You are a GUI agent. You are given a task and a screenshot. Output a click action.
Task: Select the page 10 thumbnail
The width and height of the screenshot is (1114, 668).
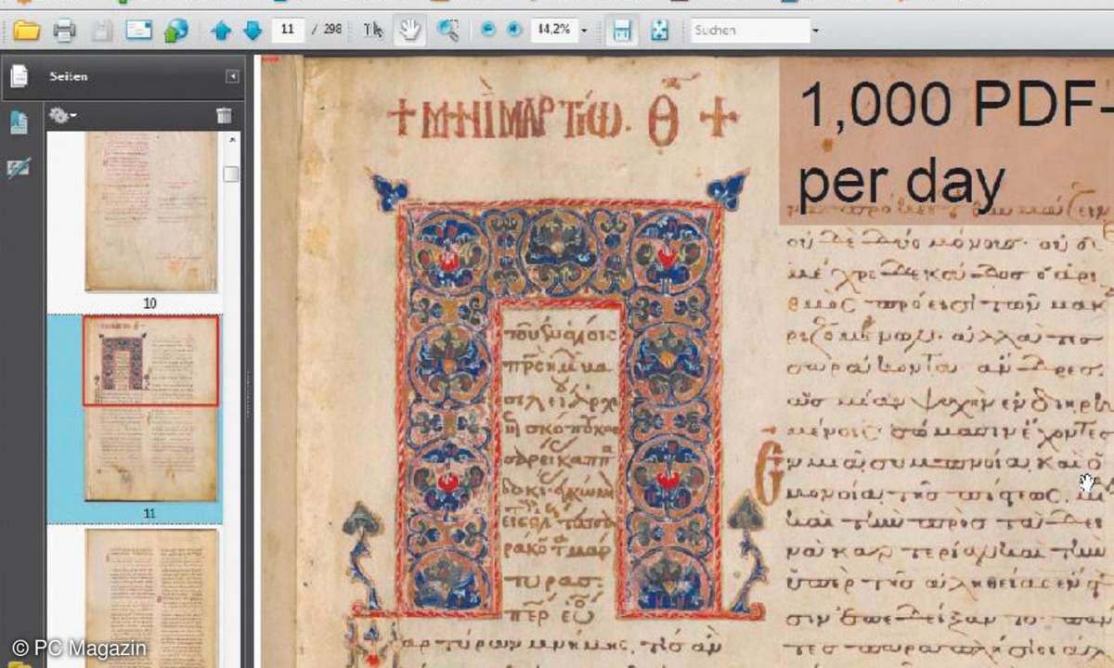[150, 212]
